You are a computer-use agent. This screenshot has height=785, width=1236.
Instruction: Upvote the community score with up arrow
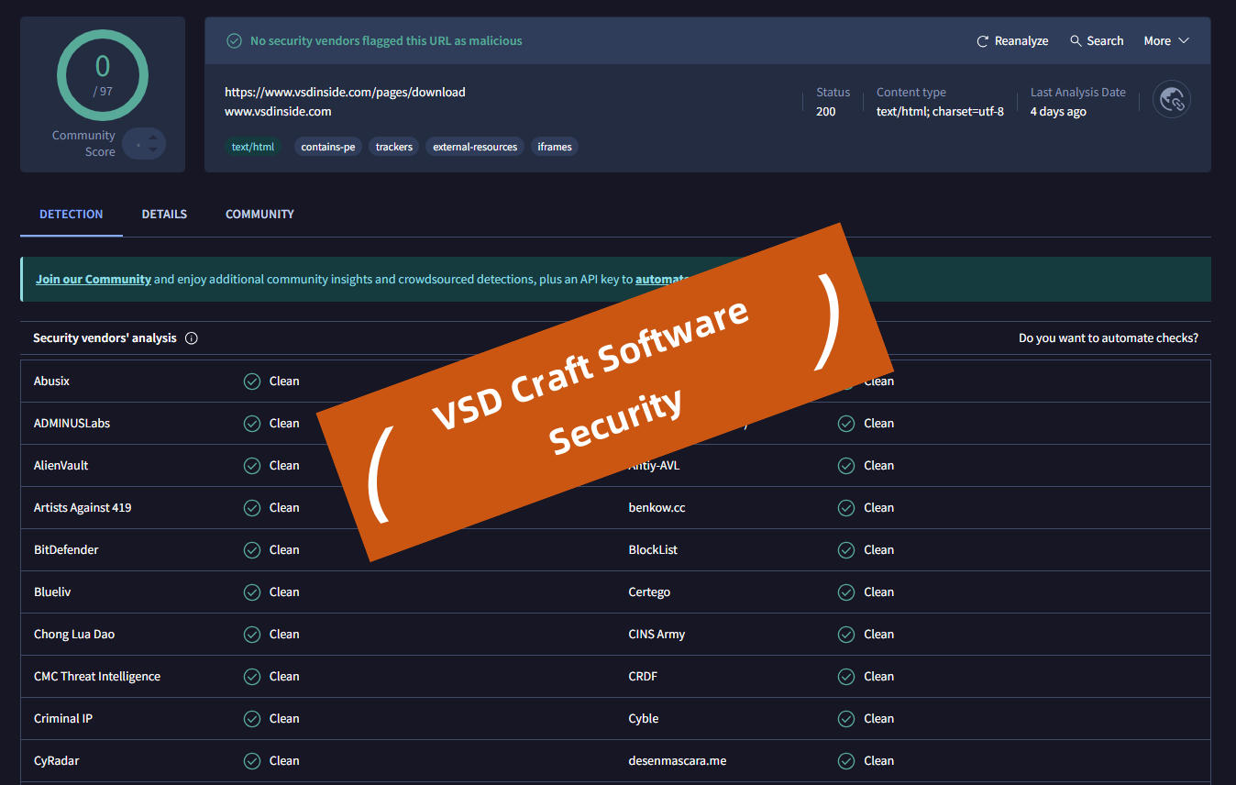click(153, 137)
